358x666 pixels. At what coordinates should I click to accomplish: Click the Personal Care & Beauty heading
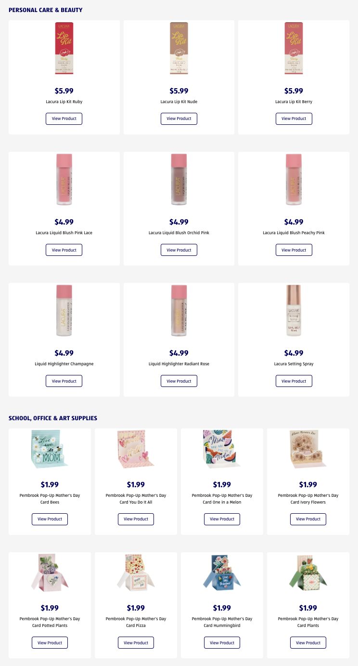46,10
